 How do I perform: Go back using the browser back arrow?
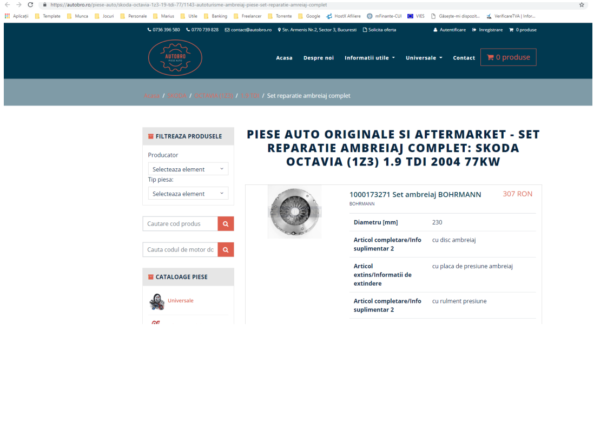pyautogui.click(x=8, y=5)
